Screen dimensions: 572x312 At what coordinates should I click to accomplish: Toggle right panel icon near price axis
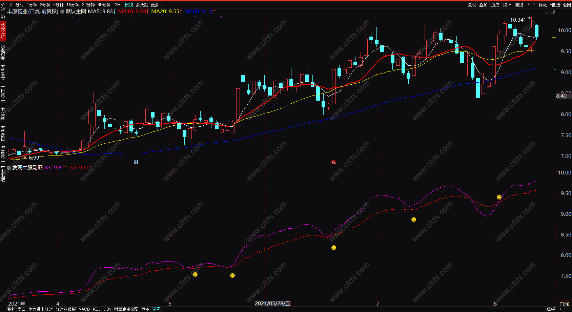pos(553,12)
